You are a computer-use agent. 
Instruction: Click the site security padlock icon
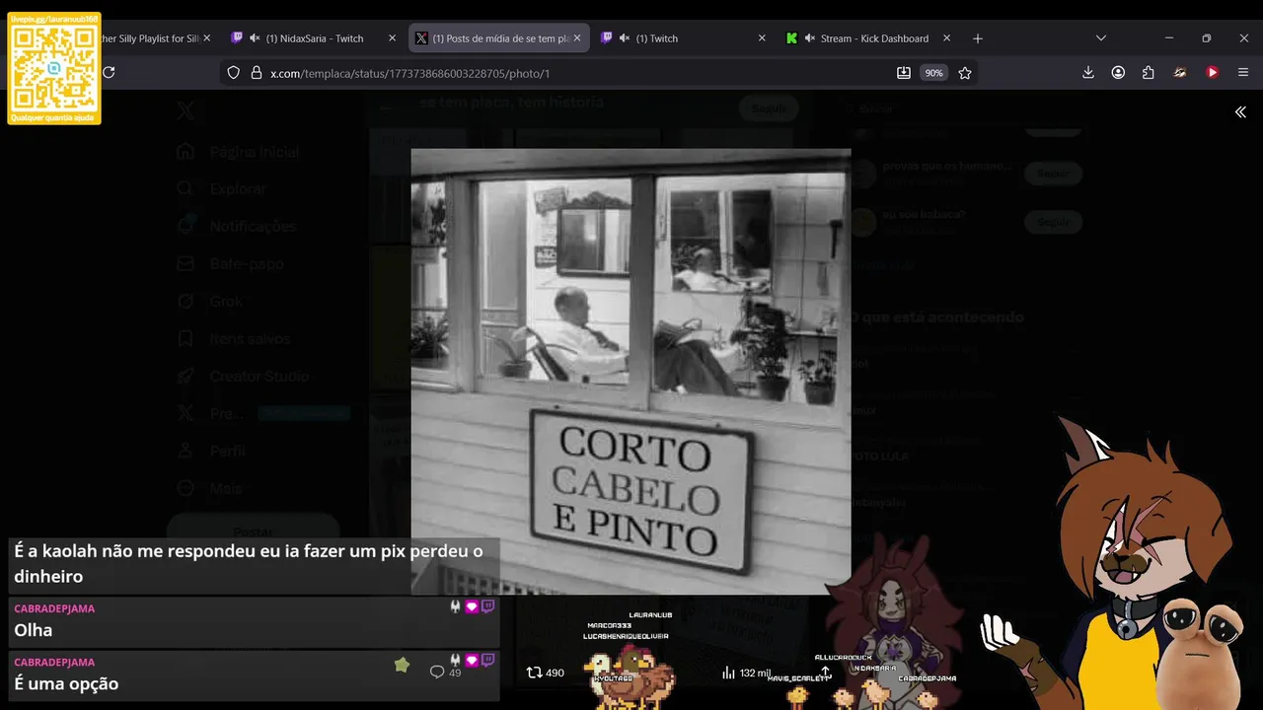pos(257,73)
